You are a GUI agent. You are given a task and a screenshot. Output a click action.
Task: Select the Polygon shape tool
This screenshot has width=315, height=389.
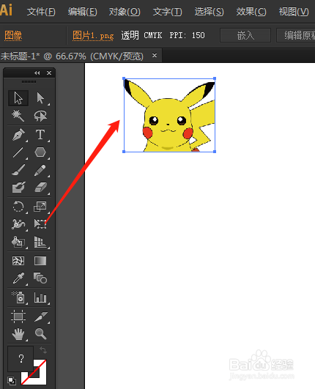click(x=40, y=152)
